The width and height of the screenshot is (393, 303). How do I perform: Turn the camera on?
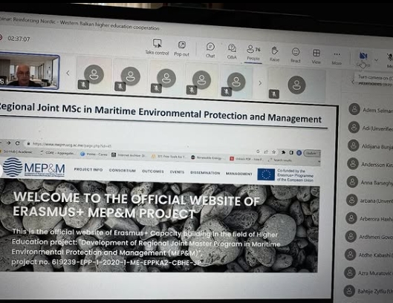[363, 59]
